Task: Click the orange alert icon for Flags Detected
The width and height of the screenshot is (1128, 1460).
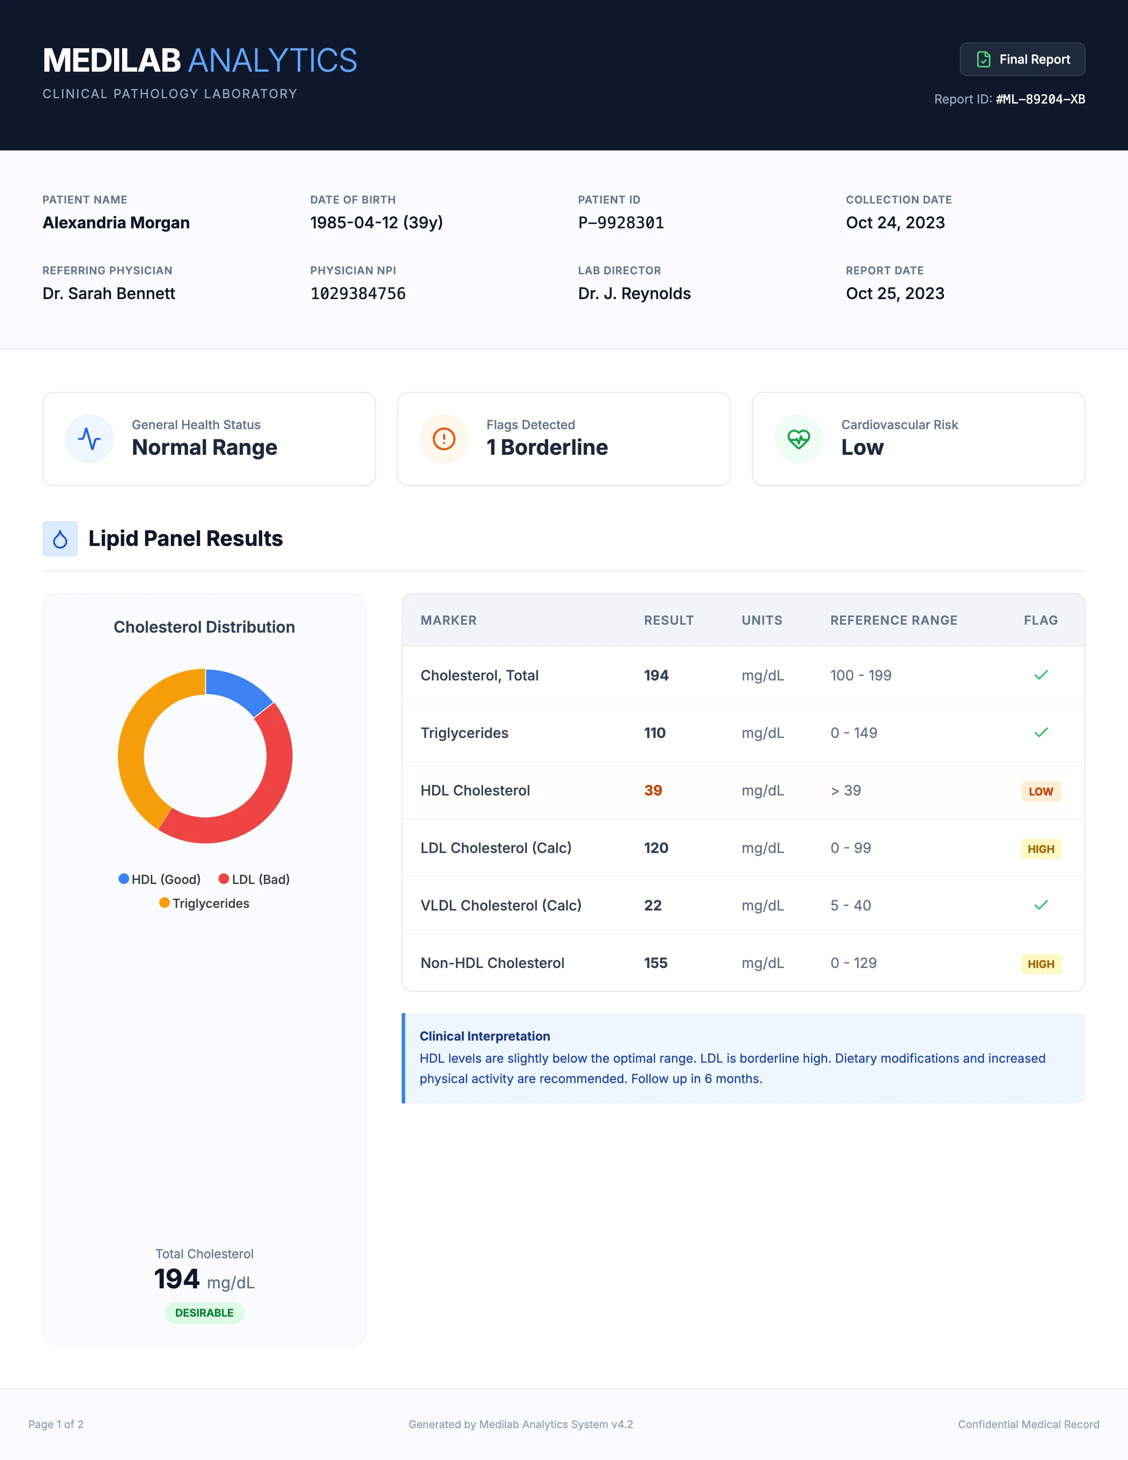Action: [444, 438]
